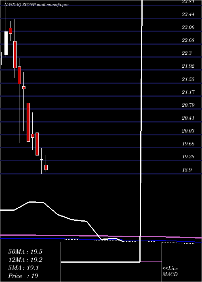
Task: Click the 20.41 price axis label
Action: pos(188,118)
